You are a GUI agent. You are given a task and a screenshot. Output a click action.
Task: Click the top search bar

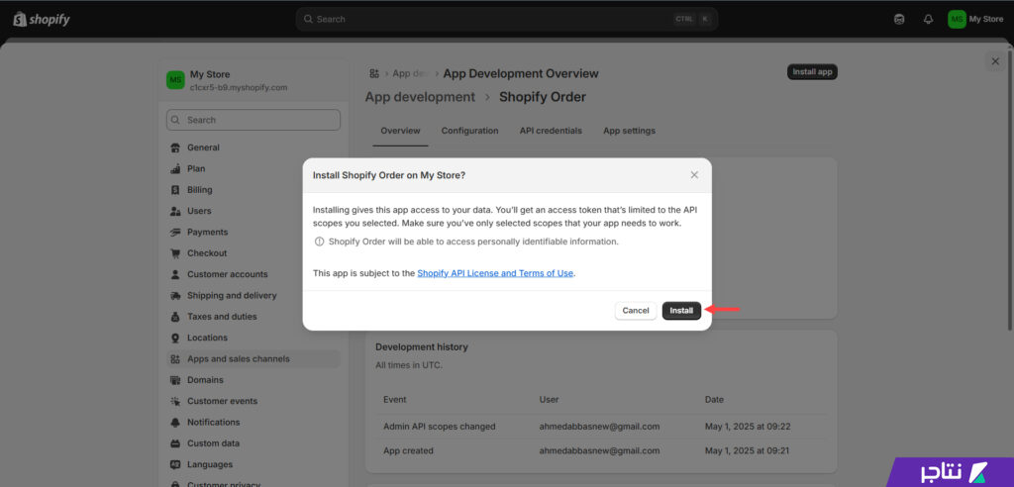pos(506,20)
